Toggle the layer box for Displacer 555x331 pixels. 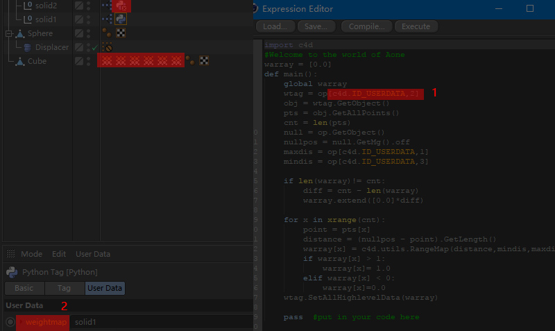[79, 47]
